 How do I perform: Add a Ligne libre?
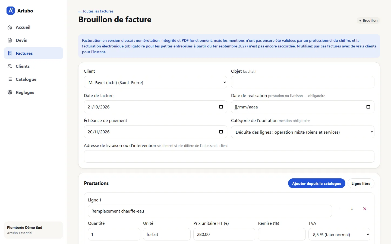tap(361, 184)
